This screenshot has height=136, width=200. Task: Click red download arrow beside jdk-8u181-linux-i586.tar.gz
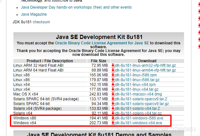(113, 80)
